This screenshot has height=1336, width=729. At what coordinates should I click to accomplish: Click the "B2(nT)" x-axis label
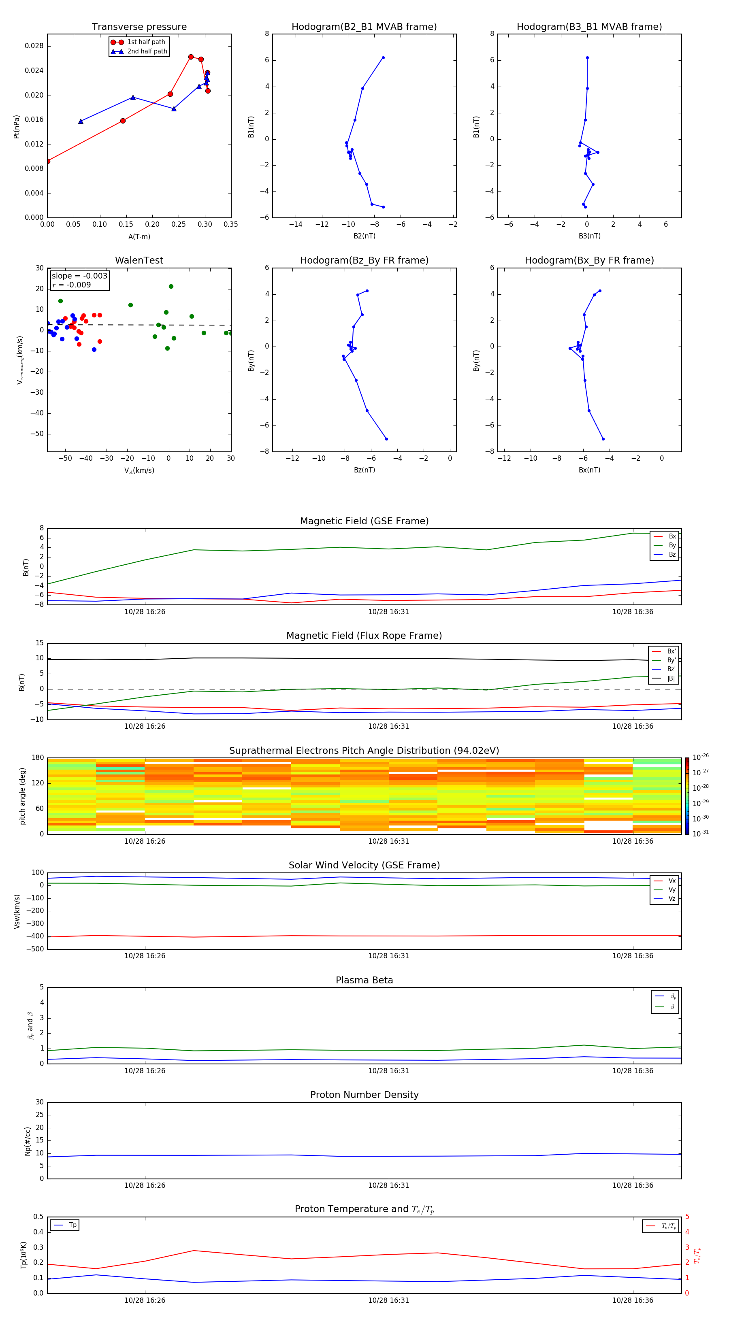[364, 236]
